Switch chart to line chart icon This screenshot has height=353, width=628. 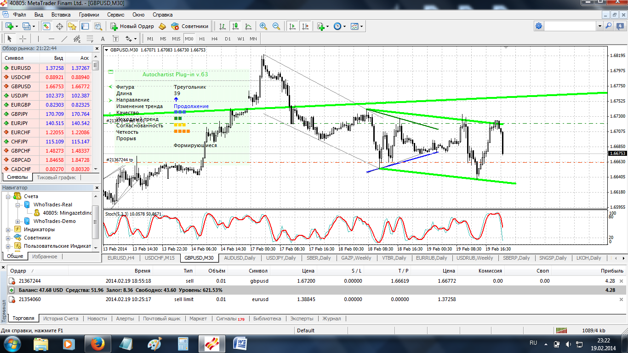[x=248, y=26]
